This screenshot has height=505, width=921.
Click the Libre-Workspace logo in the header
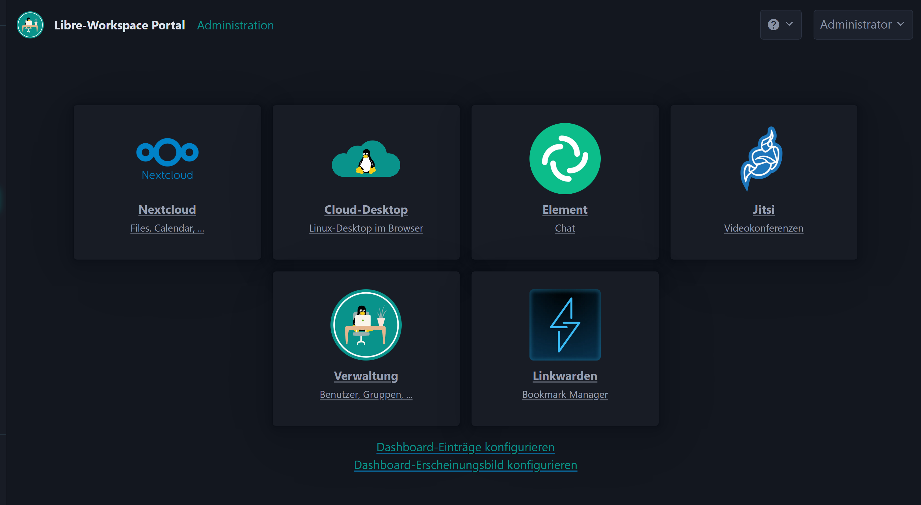(x=31, y=25)
